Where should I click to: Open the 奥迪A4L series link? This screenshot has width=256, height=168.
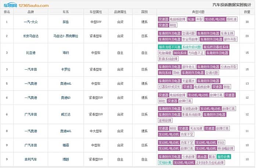click(x=66, y=84)
